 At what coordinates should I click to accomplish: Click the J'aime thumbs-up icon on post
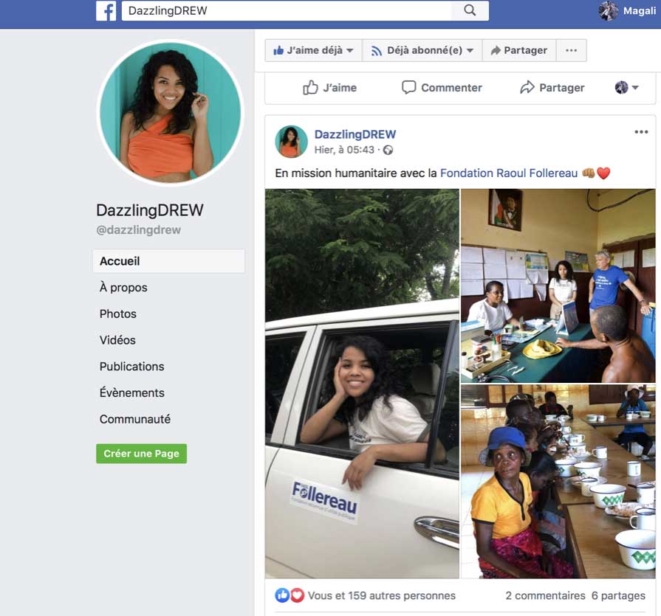click(310, 88)
